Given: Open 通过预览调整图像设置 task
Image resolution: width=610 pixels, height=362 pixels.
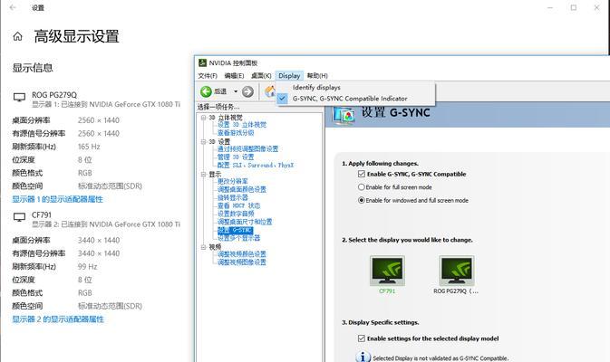Looking at the screenshot, I should 247,148.
